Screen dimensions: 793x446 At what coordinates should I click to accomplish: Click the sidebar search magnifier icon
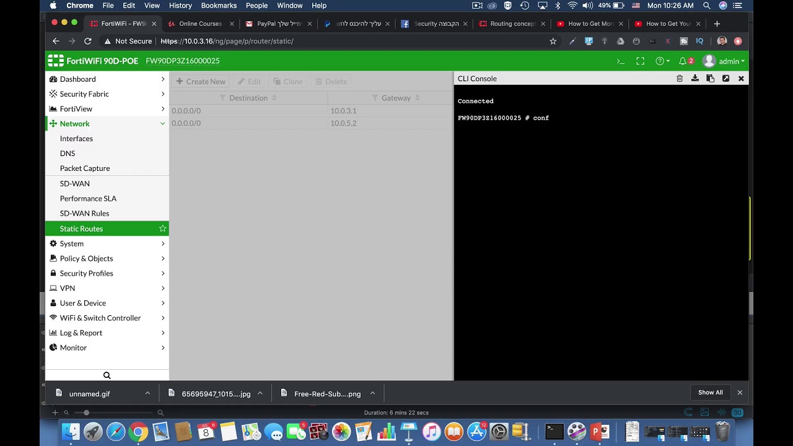point(107,375)
